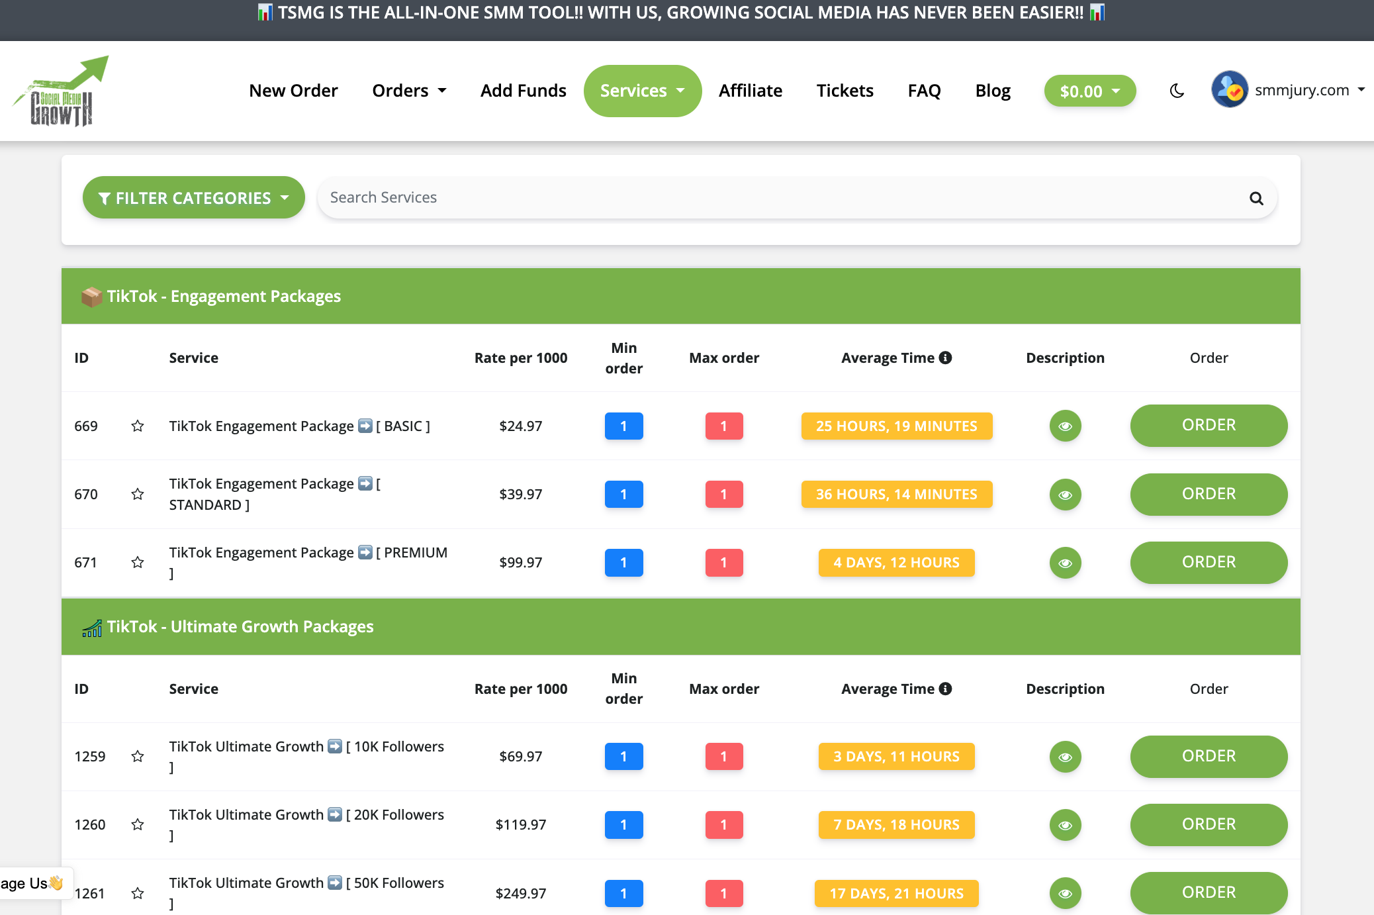This screenshot has width=1374, height=915.
Task: Click the $39.97 rate value
Action: point(521,494)
